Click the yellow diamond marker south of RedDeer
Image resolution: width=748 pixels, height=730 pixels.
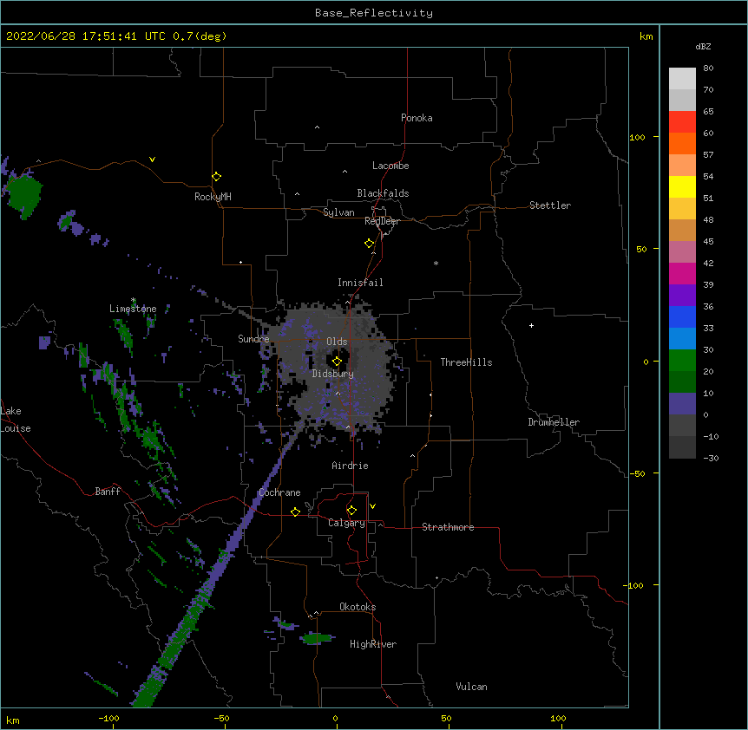point(370,244)
